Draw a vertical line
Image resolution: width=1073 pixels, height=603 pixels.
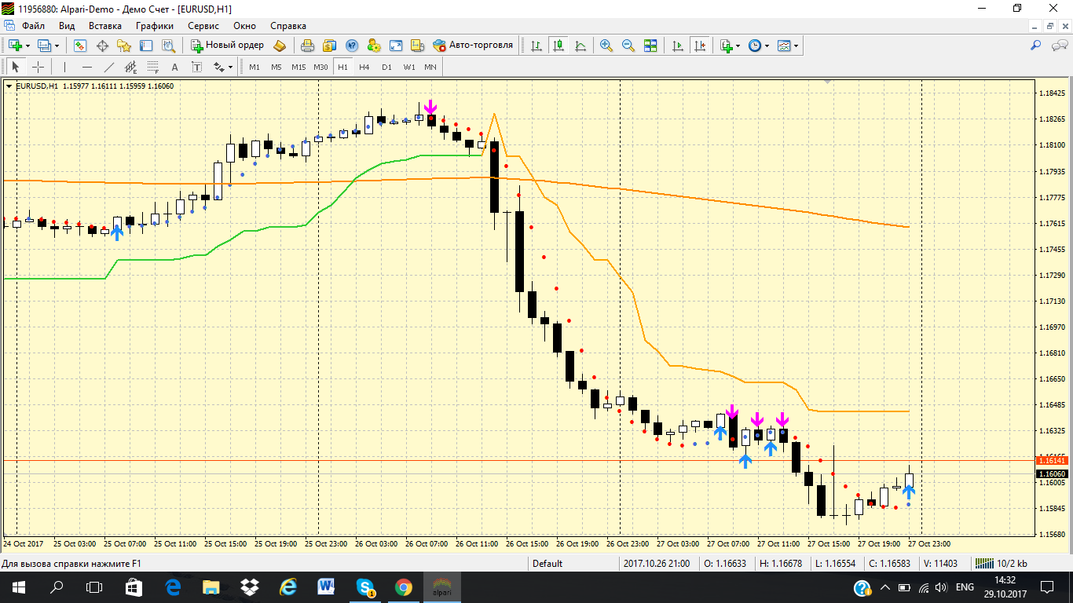65,67
